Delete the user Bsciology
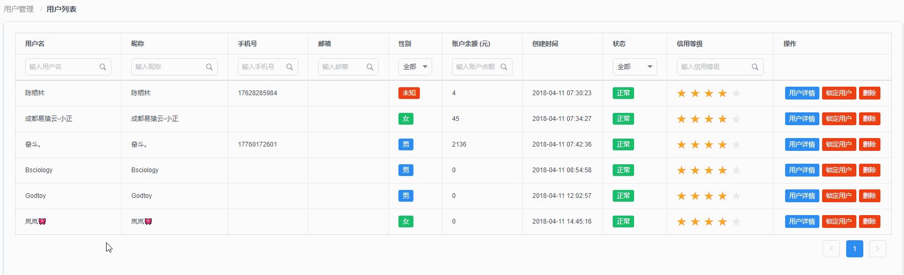This screenshot has width=904, height=275. (x=870, y=170)
